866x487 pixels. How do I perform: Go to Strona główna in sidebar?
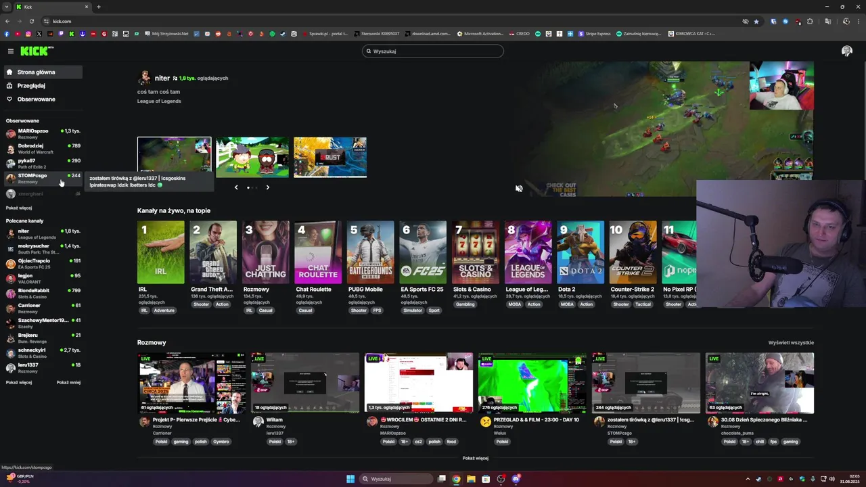coord(42,72)
